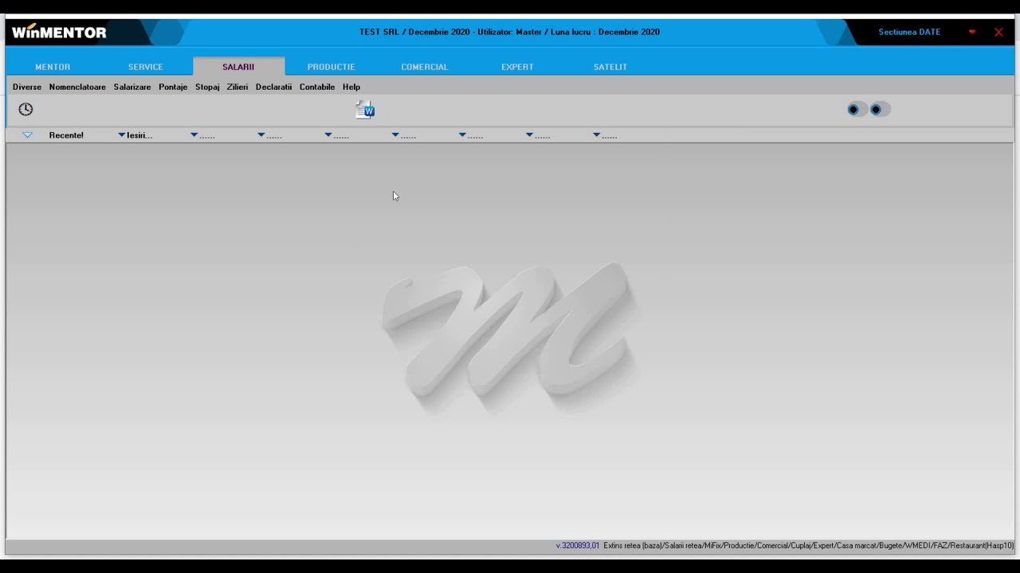Open the Salarizare menu

pyautogui.click(x=132, y=87)
